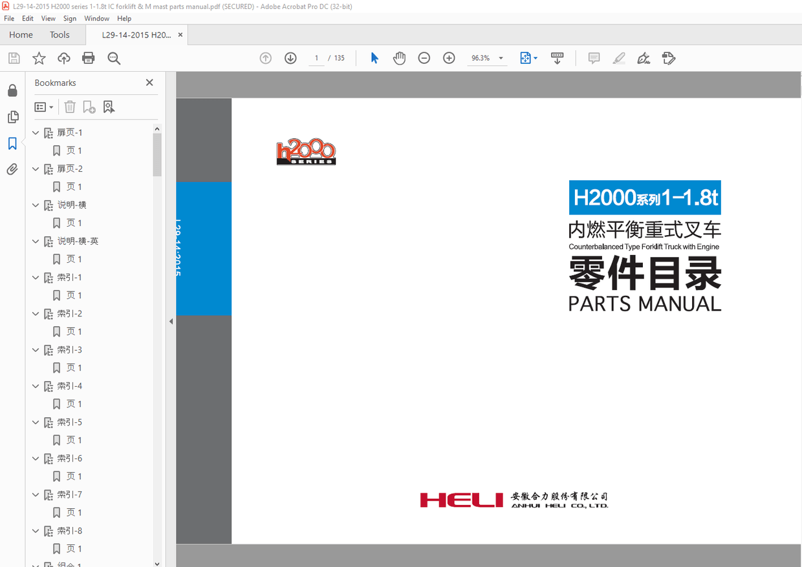This screenshot has height=567, width=802.
Task: Open the Attachments panel
Action: tap(13, 169)
